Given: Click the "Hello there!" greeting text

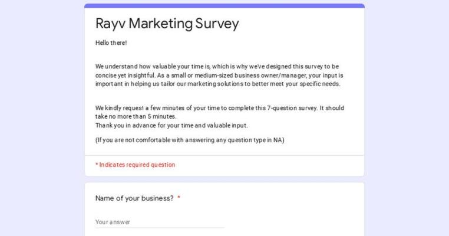Looking at the screenshot, I should click(111, 43).
